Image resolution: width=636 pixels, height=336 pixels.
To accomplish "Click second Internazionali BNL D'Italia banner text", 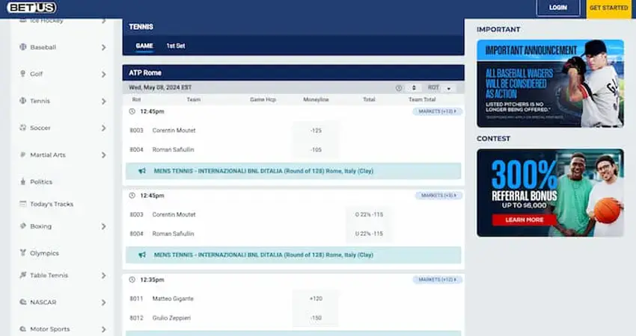I will 263,255.
